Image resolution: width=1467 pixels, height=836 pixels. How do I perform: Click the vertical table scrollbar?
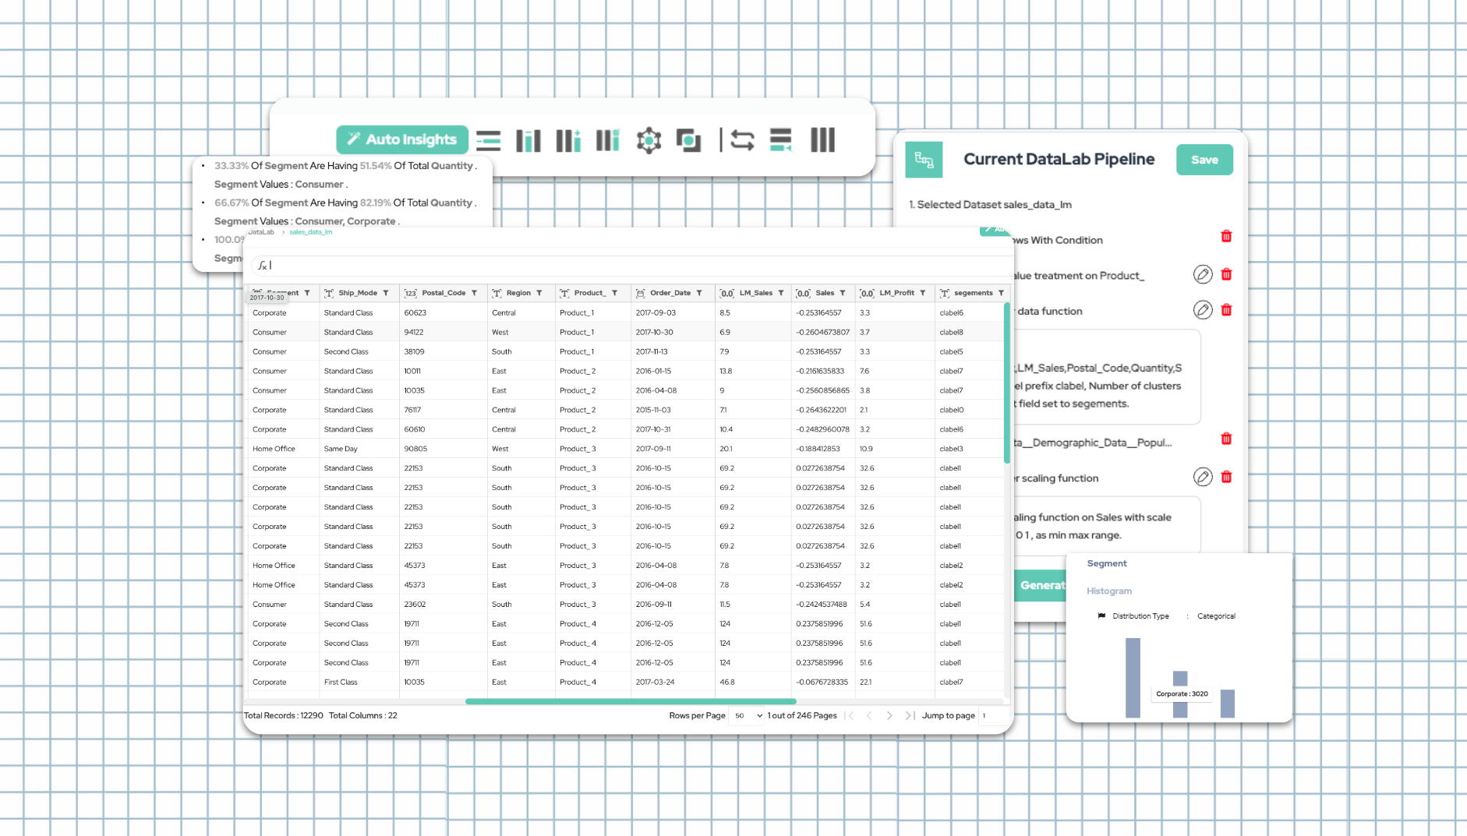(1007, 383)
